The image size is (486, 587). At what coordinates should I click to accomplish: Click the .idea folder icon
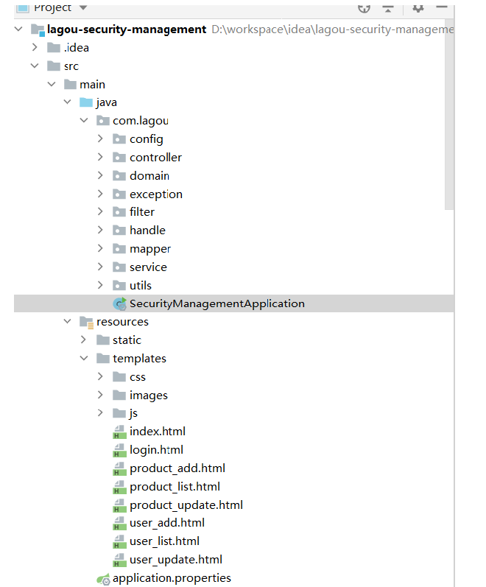tap(54, 48)
